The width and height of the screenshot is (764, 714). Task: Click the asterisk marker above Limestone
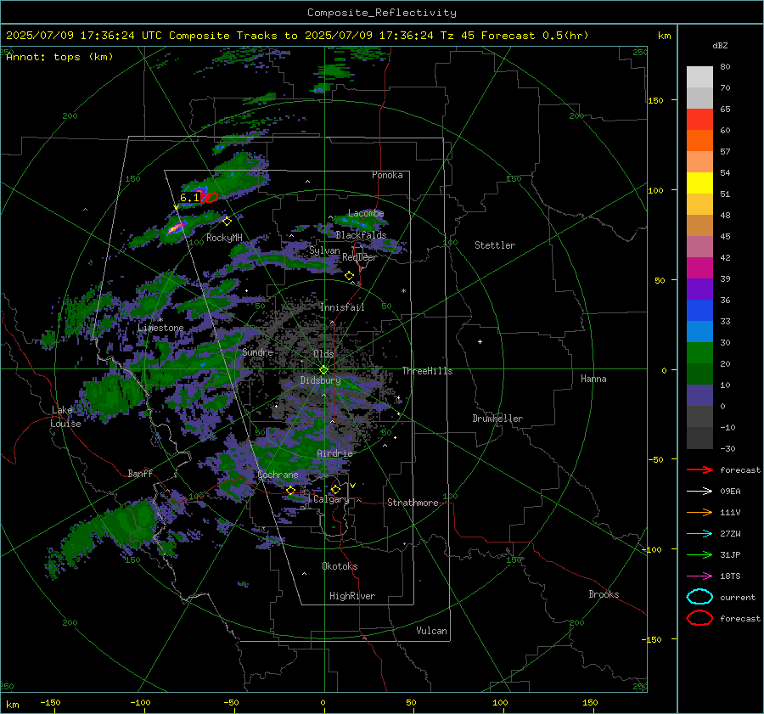tap(160, 320)
